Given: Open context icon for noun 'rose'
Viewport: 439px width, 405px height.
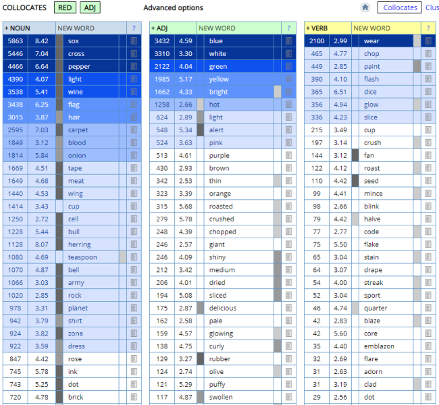Looking at the screenshot, I should click(x=134, y=359).
